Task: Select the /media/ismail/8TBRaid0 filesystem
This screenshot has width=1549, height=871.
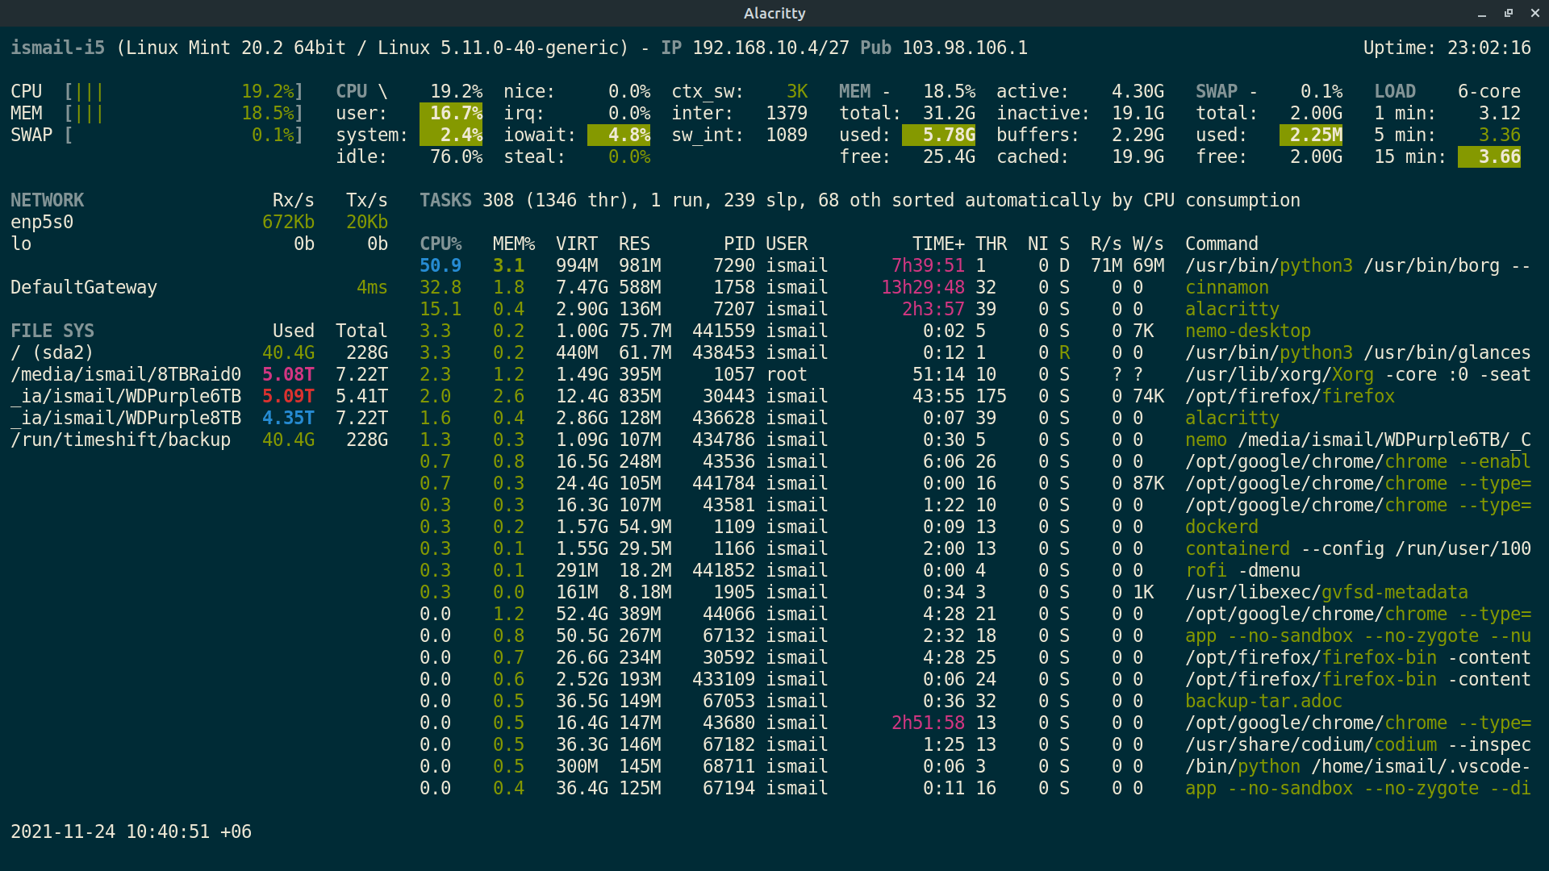Action: point(125,374)
